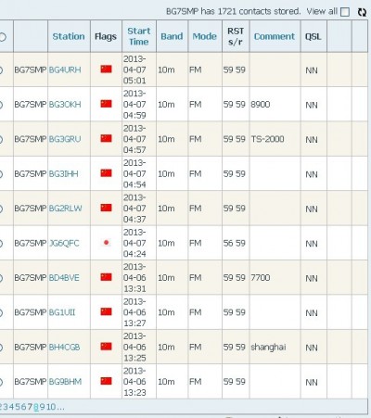Image resolution: width=371 pixels, height=418 pixels.
Task: Open station BG4URH callsign link
Action: 65,70
